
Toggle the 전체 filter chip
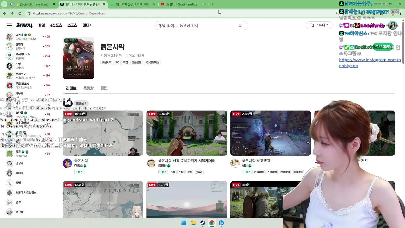pyautogui.click(x=68, y=104)
